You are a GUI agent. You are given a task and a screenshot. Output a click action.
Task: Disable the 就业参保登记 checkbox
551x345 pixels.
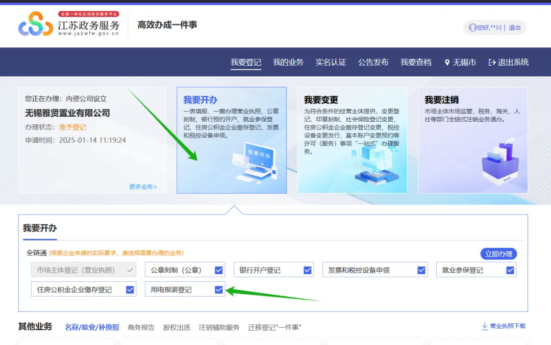pyautogui.click(x=510, y=270)
